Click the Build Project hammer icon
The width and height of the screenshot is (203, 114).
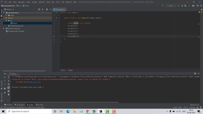click(163, 6)
